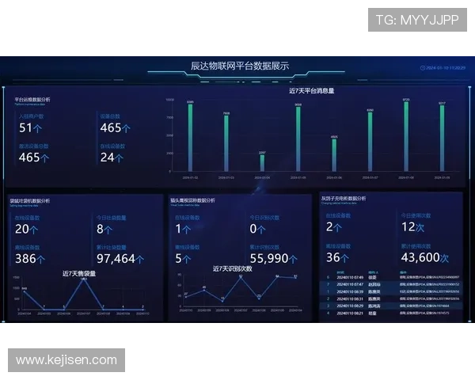Click the peak point on 近7天售袋量 line chart
Viewport: 475px width, 380px height.
click(84, 280)
